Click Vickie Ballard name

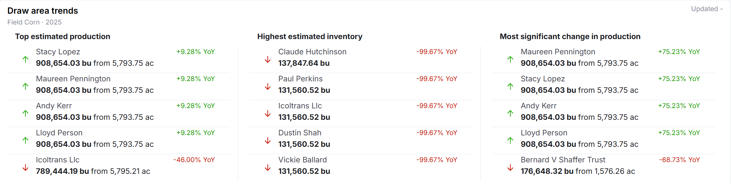click(302, 160)
